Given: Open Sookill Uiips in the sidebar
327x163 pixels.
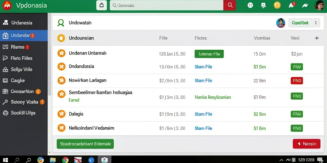Looking at the screenshot, I should click(24, 113).
